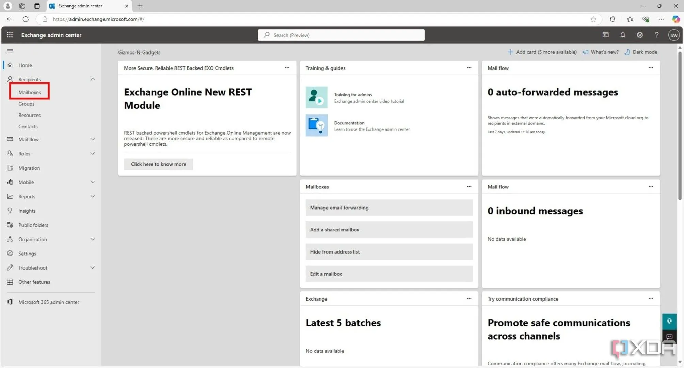
Task: Open browser more options ellipsis
Action: 661,19
